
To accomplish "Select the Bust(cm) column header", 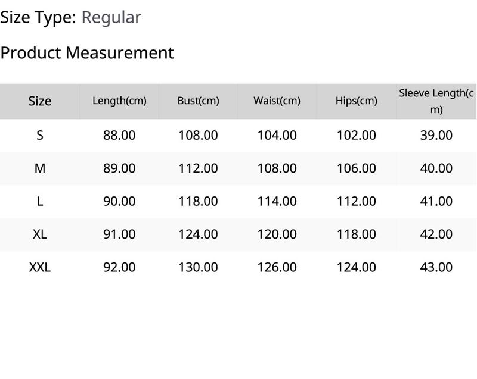I will pos(199,101).
